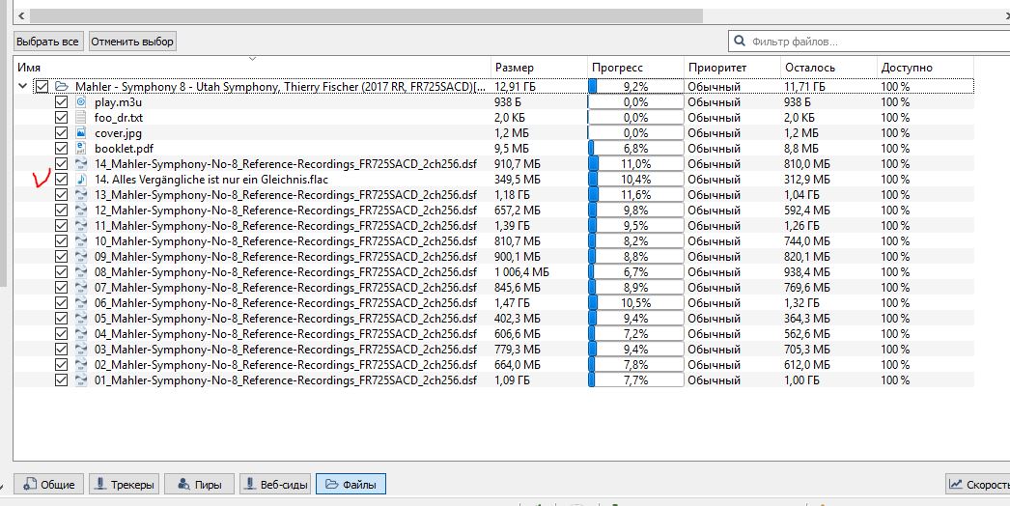Click file icon of 09_Mahler dsf track

(80, 257)
